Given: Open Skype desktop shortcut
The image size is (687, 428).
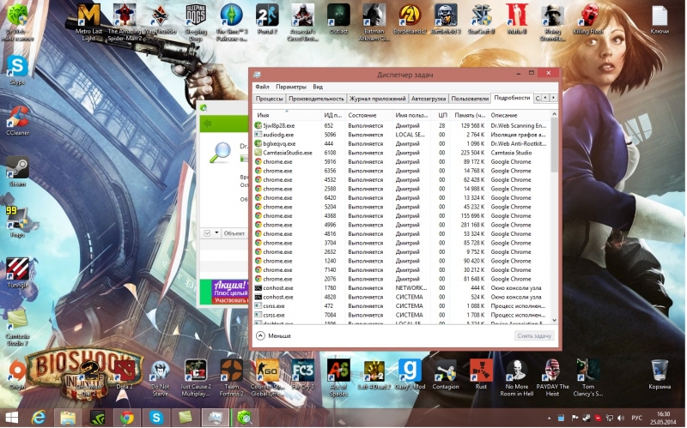Looking at the screenshot, I should [17, 70].
